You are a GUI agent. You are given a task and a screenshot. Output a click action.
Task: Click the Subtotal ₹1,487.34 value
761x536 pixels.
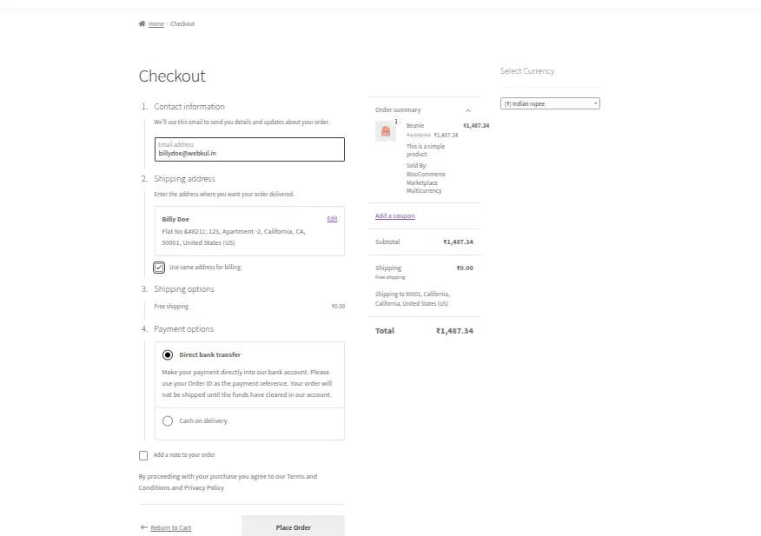(458, 242)
